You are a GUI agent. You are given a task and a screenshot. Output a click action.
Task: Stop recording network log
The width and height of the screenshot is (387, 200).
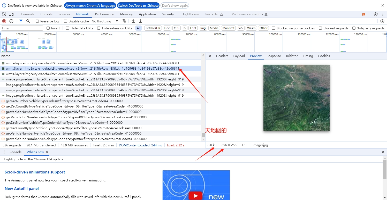pos(4,21)
